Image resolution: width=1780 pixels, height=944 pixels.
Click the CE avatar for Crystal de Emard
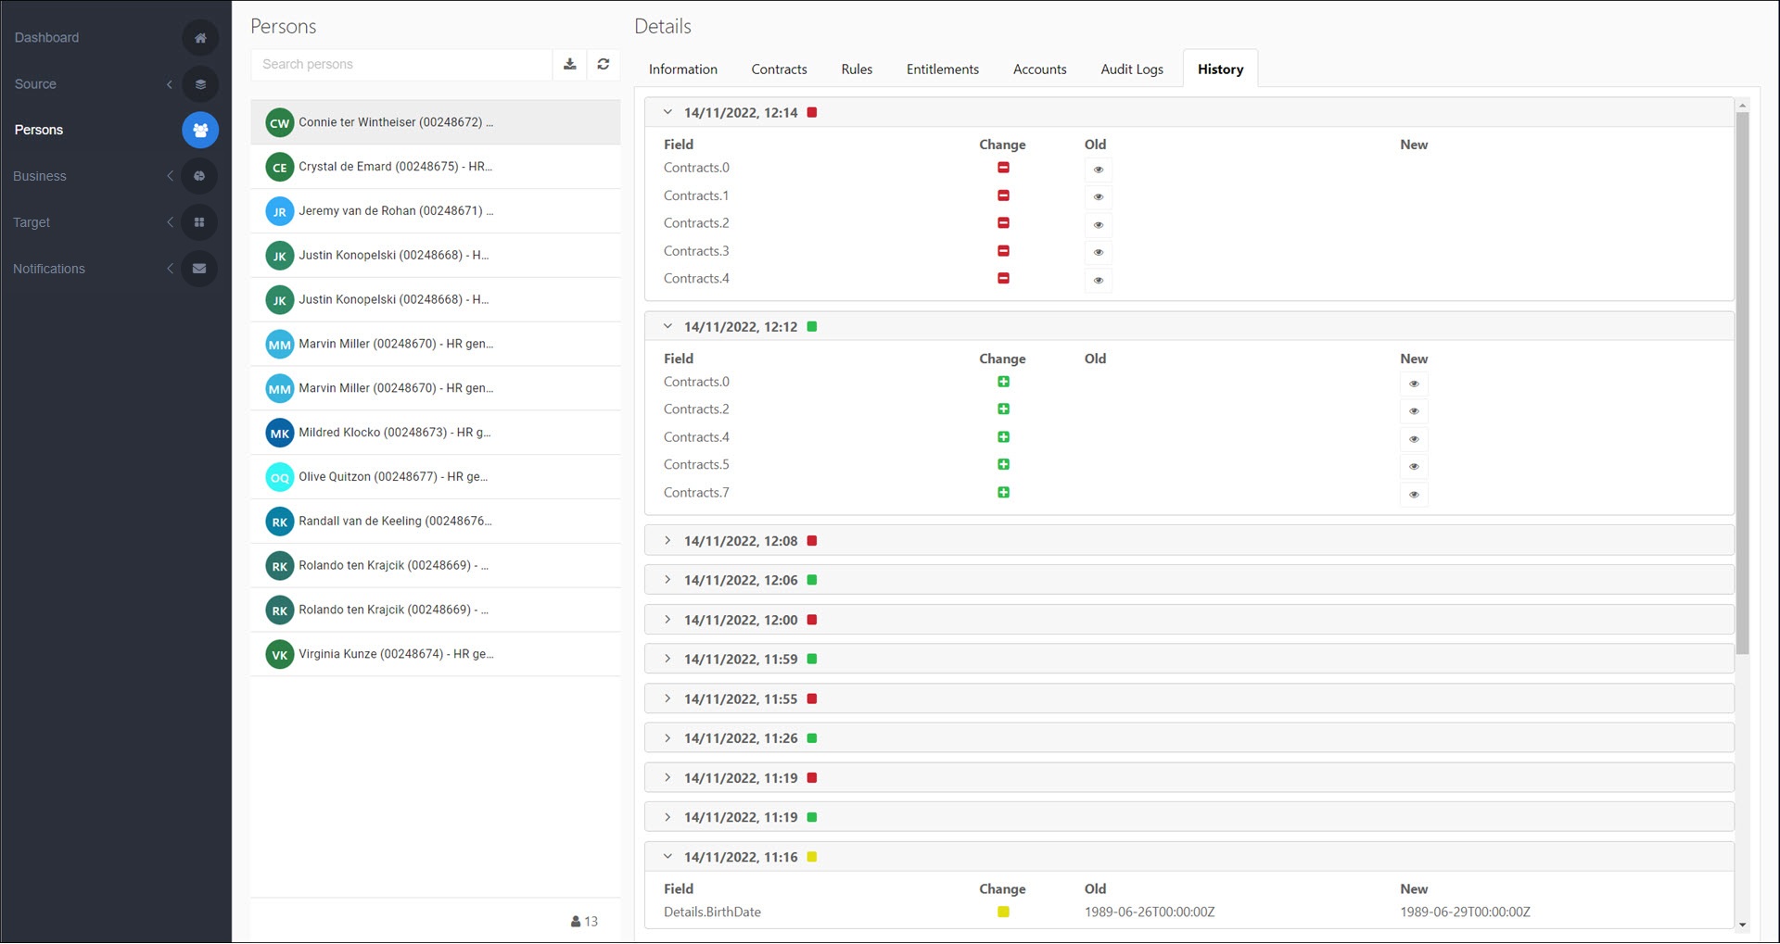click(279, 168)
